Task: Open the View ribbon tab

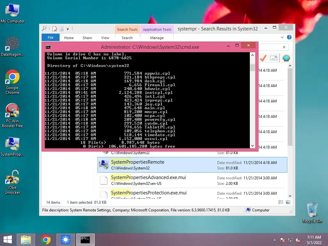Action: (105, 38)
